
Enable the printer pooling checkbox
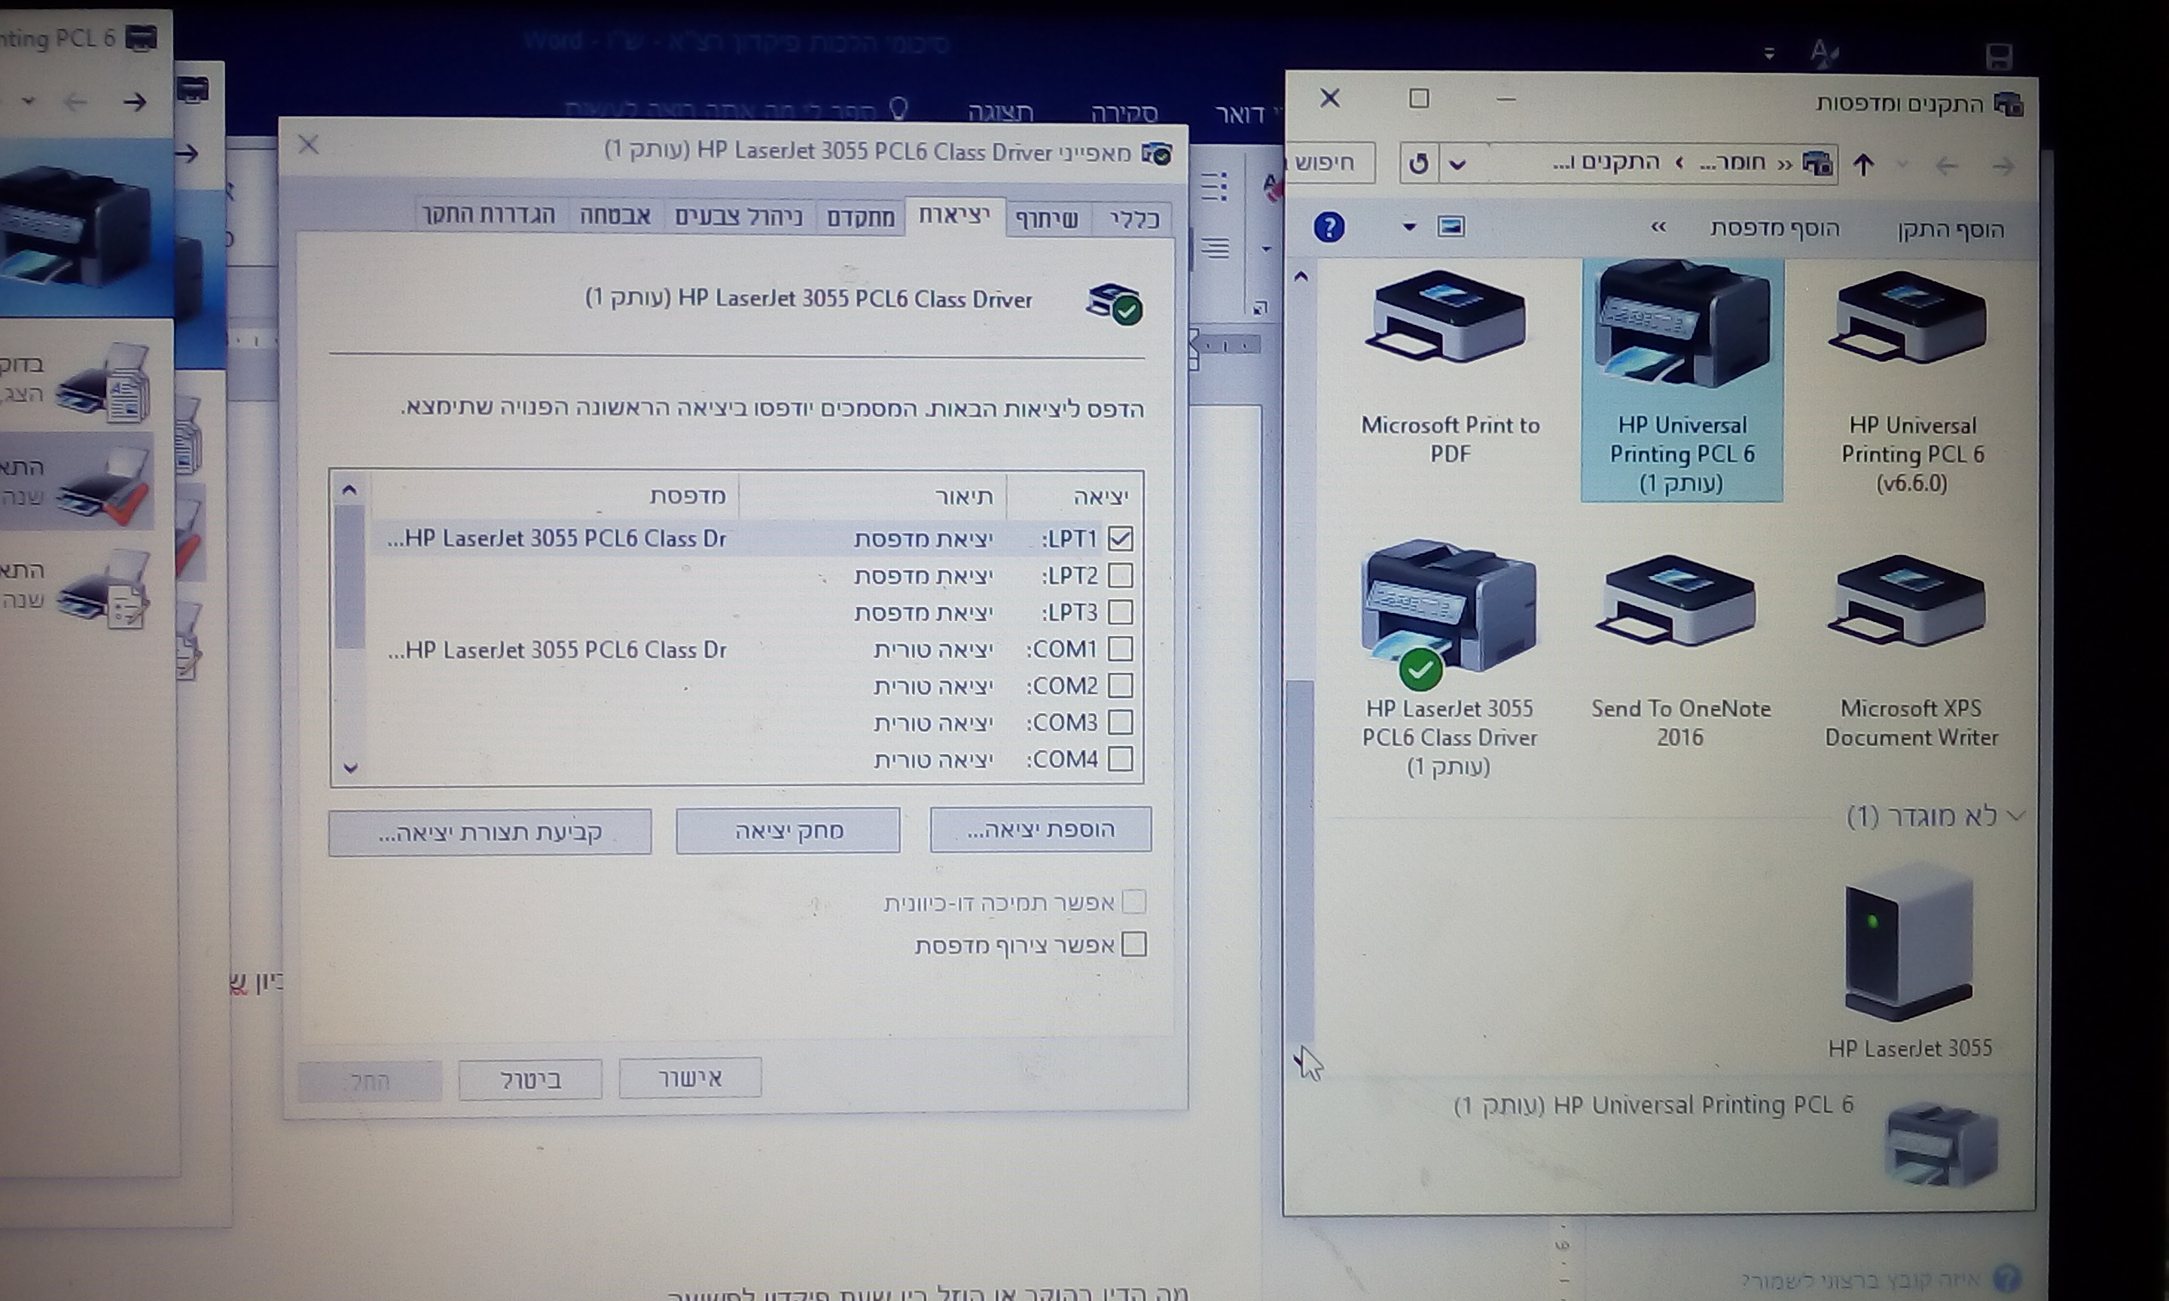click(x=1133, y=944)
